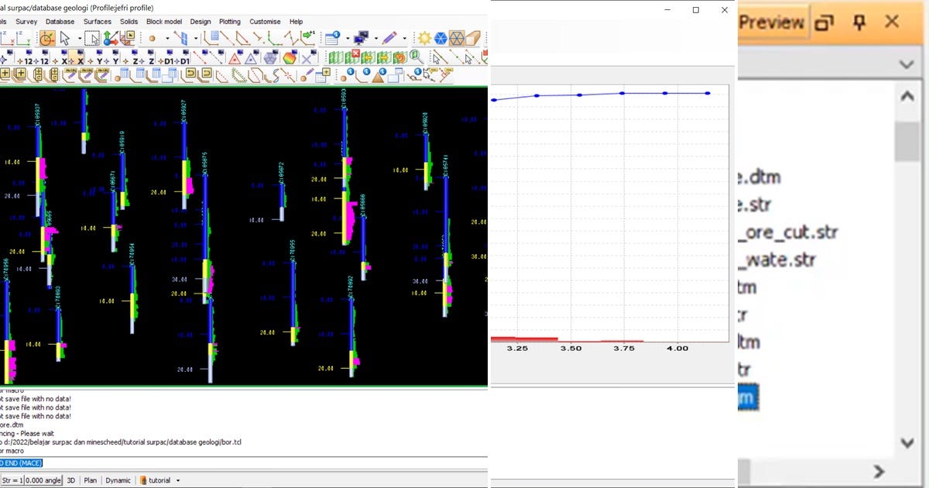This screenshot has height=488, width=929.
Task: Click the file list vertical scrollbar thumb
Action: [x=907, y=141]
